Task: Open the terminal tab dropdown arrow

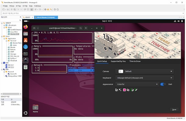Action: [38, 28]
